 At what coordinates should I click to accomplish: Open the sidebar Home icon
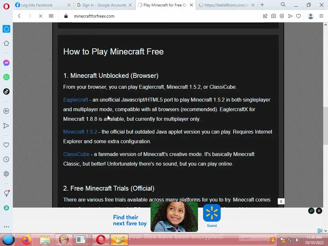(6, 29)
